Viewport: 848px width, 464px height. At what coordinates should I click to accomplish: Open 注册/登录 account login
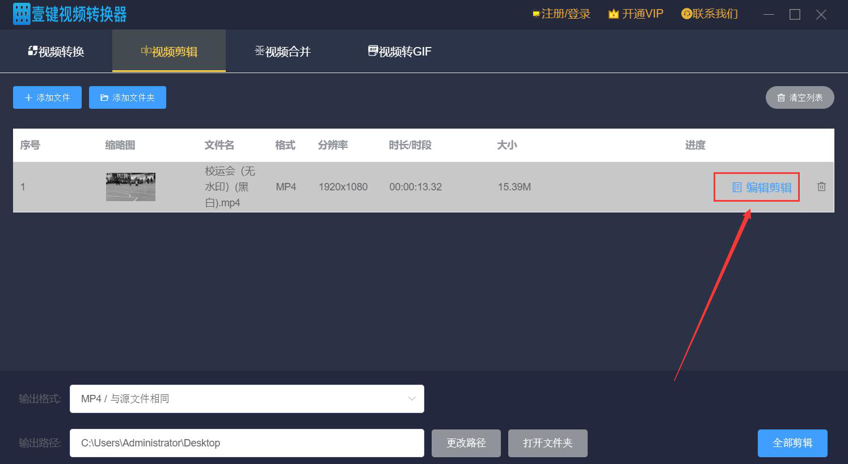click(x=561, y=14)
